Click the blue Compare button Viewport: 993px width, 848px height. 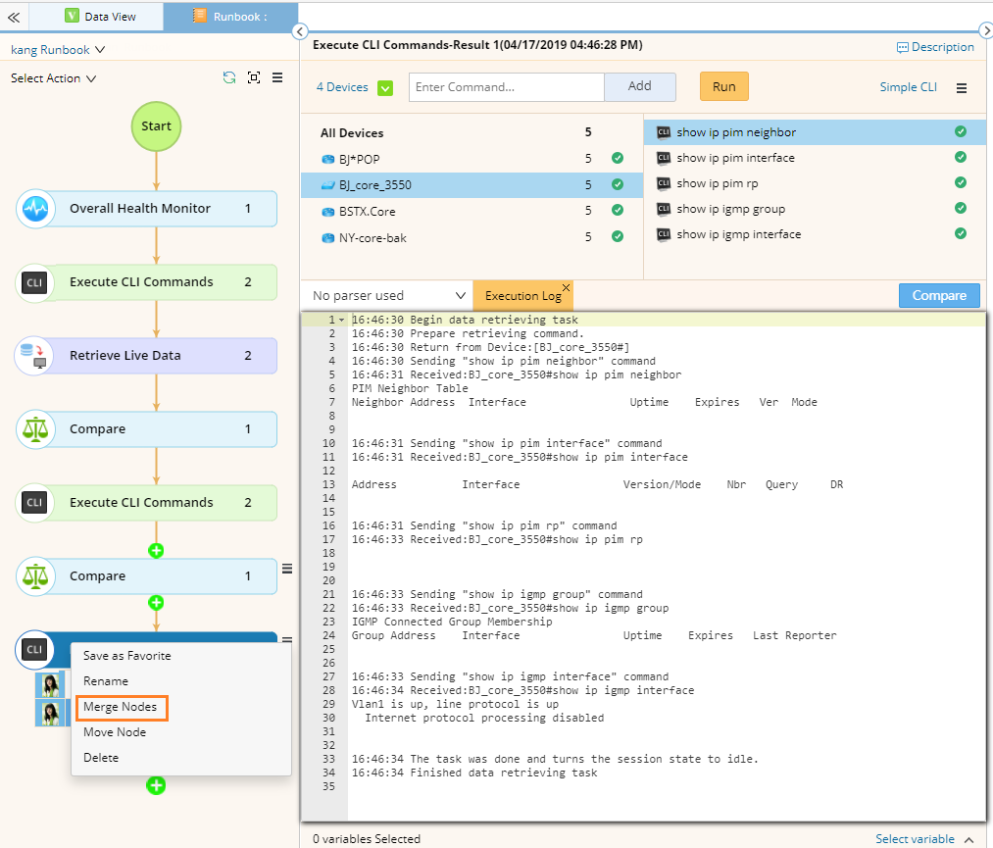pos(939,295)
